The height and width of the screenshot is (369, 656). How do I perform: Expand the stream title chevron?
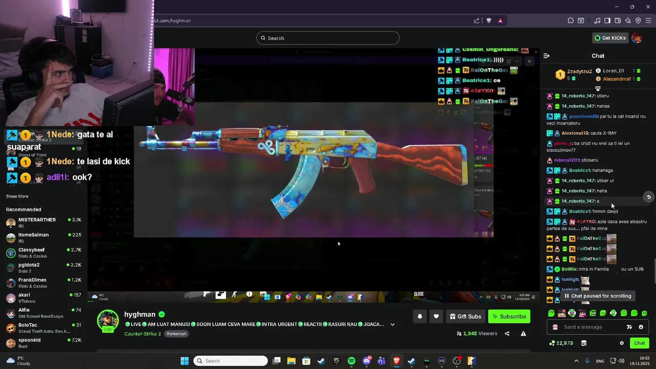[x=393, y=324]
